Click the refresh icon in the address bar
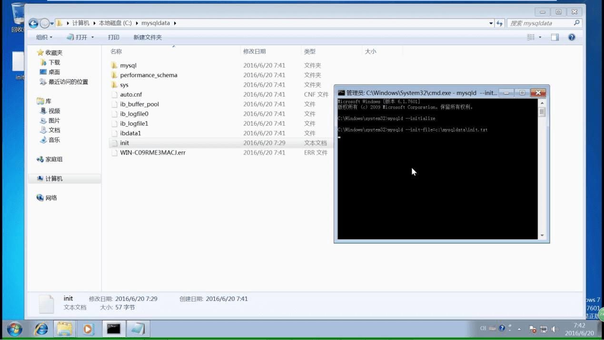Screen dimensions: 604x340 (x=499, y=23)
